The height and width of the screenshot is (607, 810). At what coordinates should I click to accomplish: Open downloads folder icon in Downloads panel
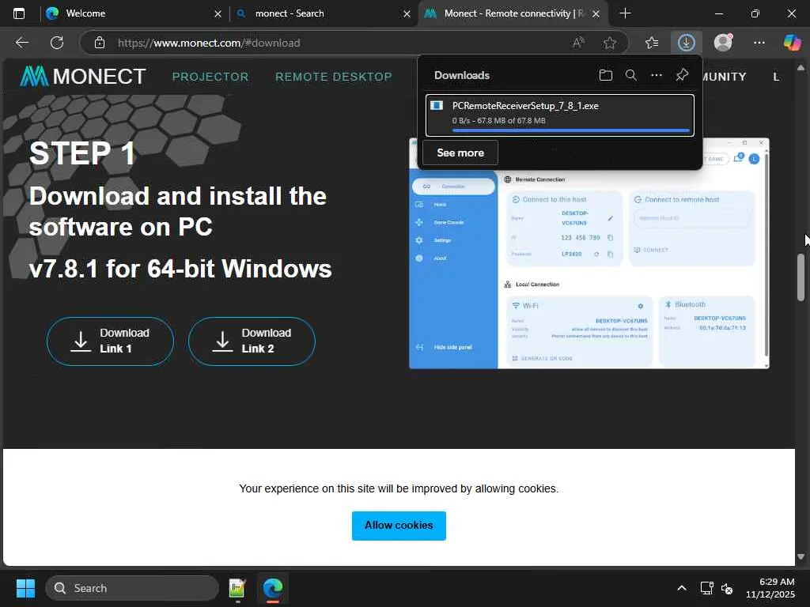coord(605,75)
